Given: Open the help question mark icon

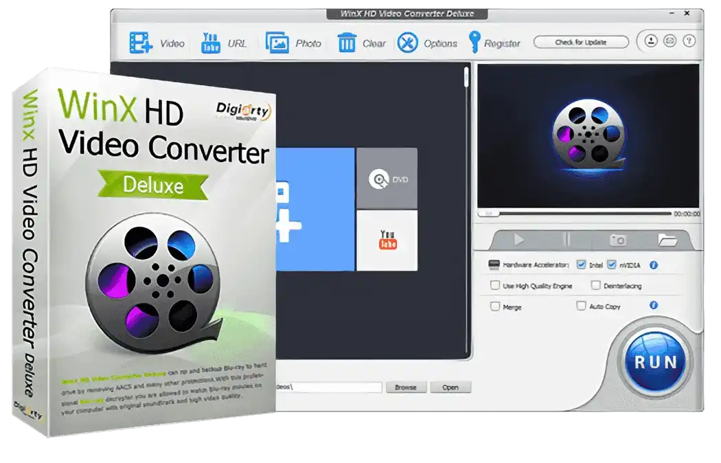Looking at the screenshot, I should click(x=689, y=41).
